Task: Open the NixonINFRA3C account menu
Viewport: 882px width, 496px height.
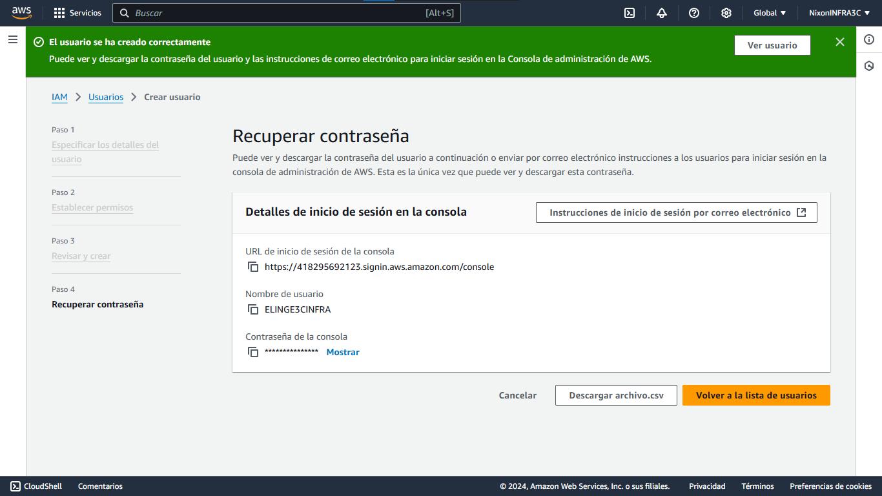Action: pyautogui.click(x=839, y=13)
